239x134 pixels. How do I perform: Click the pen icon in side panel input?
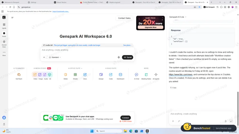[179, 121]
